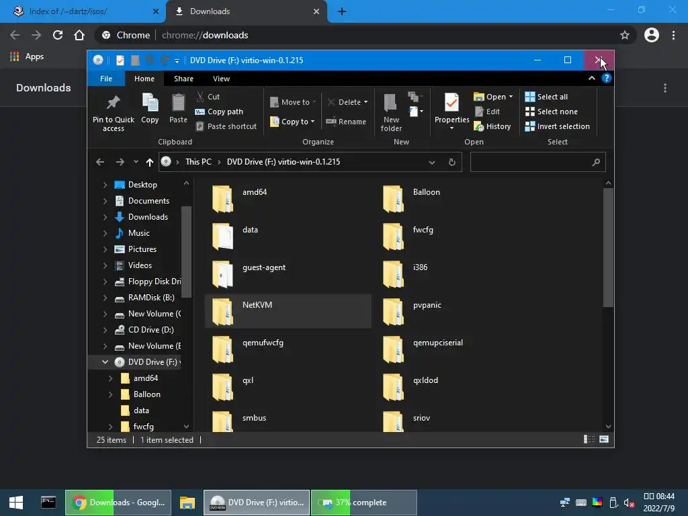Image resolution: width=688 pixels, height=516 pixels.
Task: Click the Properties checkmark icon
Action: 451,103
